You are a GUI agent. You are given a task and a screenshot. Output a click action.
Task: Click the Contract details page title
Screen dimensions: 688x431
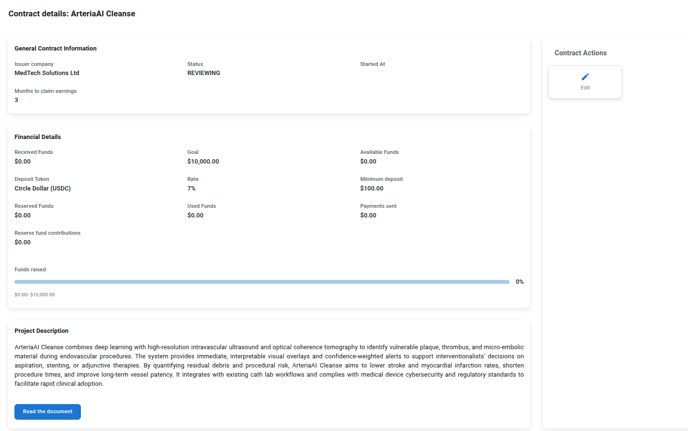click(x=72, y=13)
